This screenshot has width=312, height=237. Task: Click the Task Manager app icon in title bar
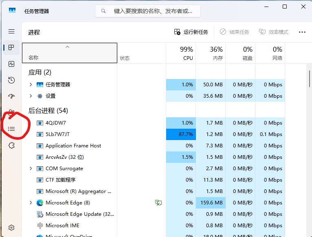point(12,10)
